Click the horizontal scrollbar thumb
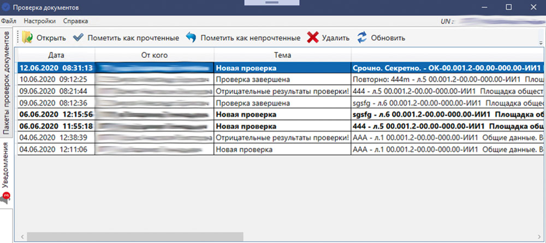 point(134,236)
